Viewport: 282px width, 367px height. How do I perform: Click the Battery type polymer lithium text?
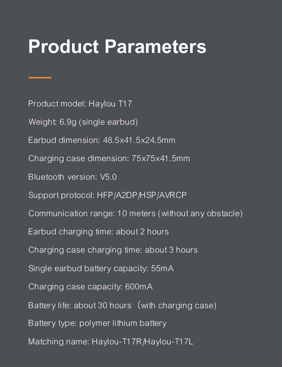(97, 323)
